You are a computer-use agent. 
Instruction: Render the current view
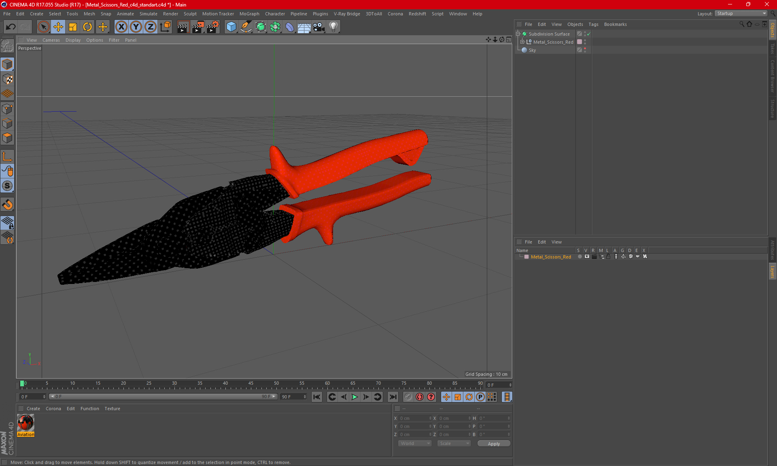click(x=183, y=27)
